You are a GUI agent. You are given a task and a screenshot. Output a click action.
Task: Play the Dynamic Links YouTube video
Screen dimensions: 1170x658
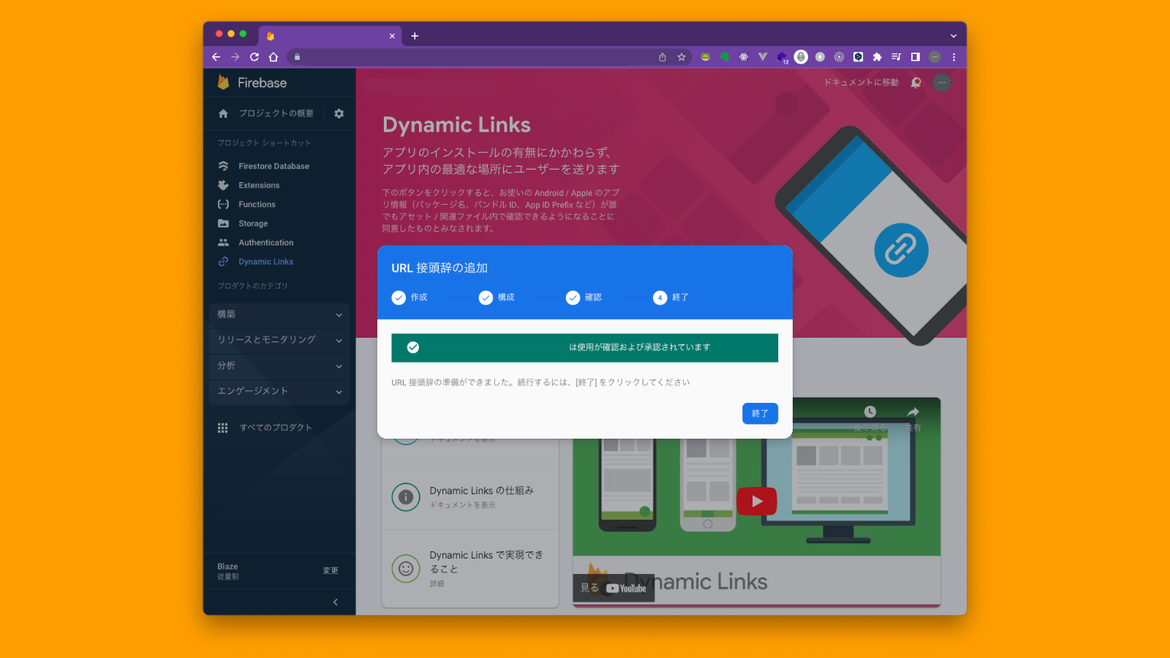pyautogui.click(x=757, y=501)
